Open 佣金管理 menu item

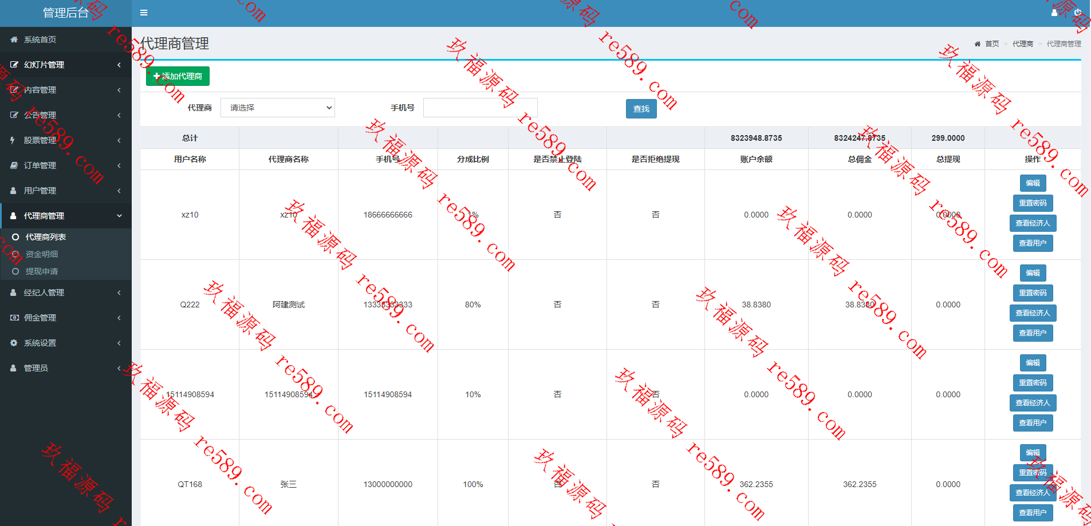pyautogui.click(x=66, y=318)
